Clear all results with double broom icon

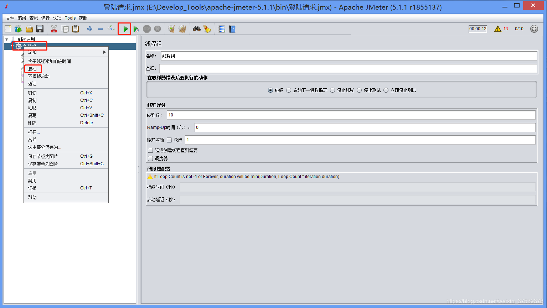click(x=182, y=29)
